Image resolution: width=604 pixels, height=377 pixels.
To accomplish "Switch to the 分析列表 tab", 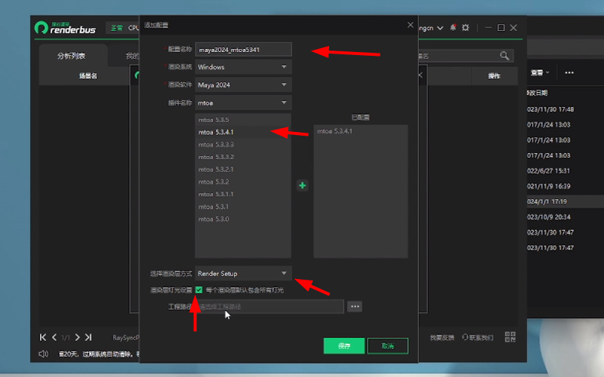I will (71, 56).
